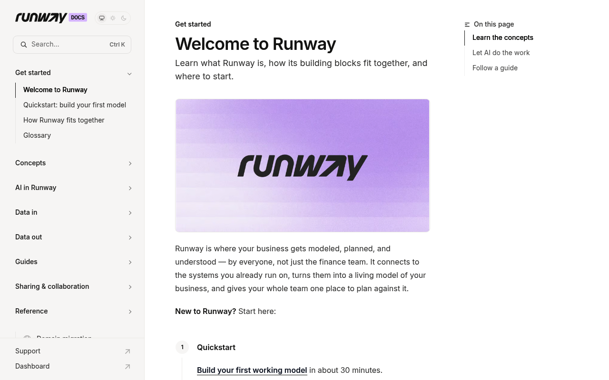
Task: Expand the Guides section
Action: pos(74,262)
